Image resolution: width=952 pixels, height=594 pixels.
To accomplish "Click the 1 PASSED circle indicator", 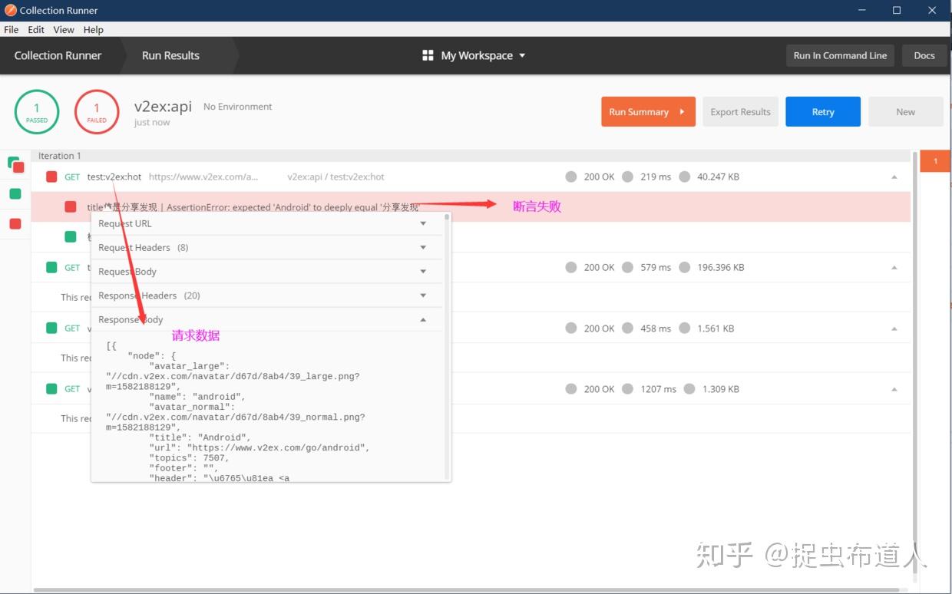I will (x=36, y=111).
